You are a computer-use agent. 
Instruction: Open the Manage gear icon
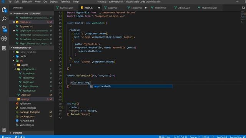4,130
